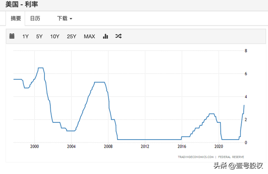Switch chart type with bar chart icon

106,36
